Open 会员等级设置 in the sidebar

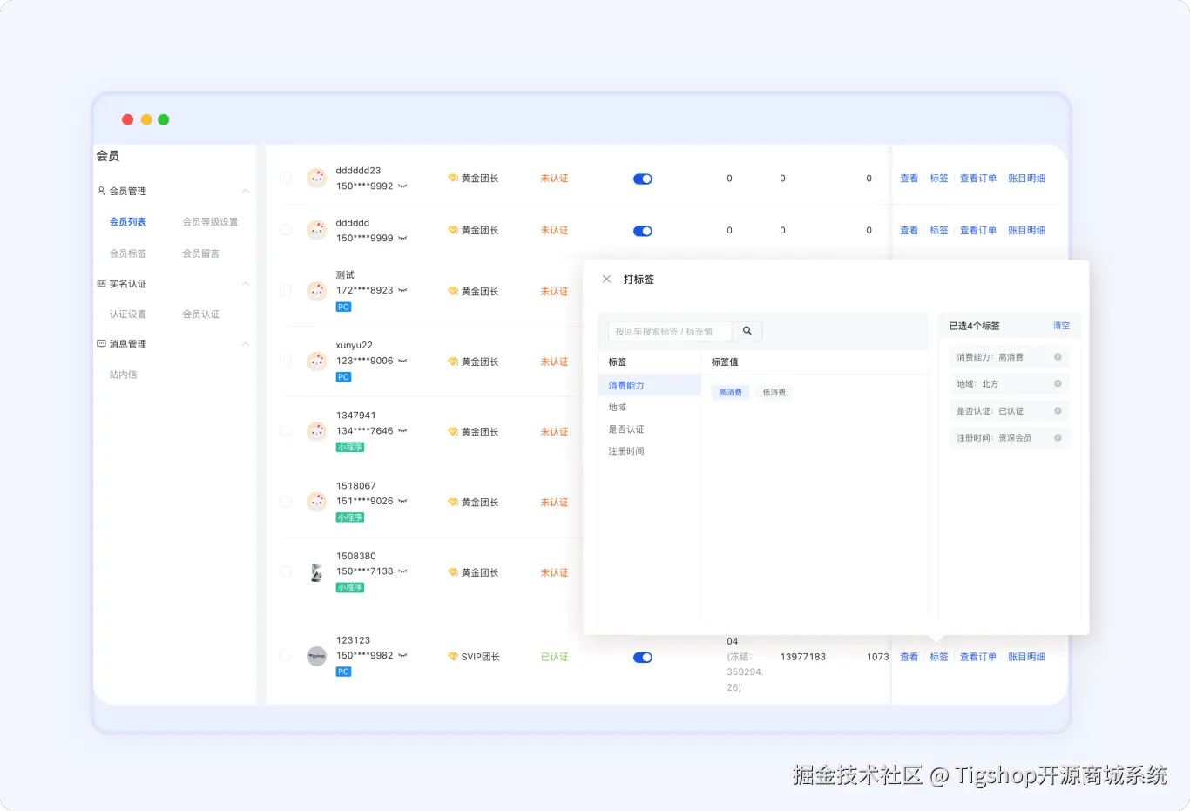point(210,222)
